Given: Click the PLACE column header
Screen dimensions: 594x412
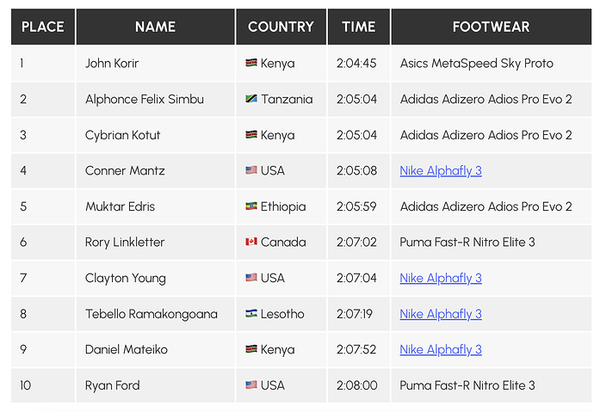Looking at the screenshot, I should 43,27.
